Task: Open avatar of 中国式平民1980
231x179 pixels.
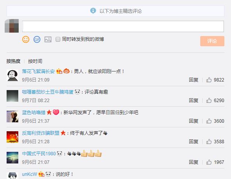Action: (12, 158)
